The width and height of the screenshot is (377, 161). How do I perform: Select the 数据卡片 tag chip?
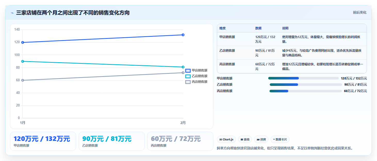click(280, 139)
